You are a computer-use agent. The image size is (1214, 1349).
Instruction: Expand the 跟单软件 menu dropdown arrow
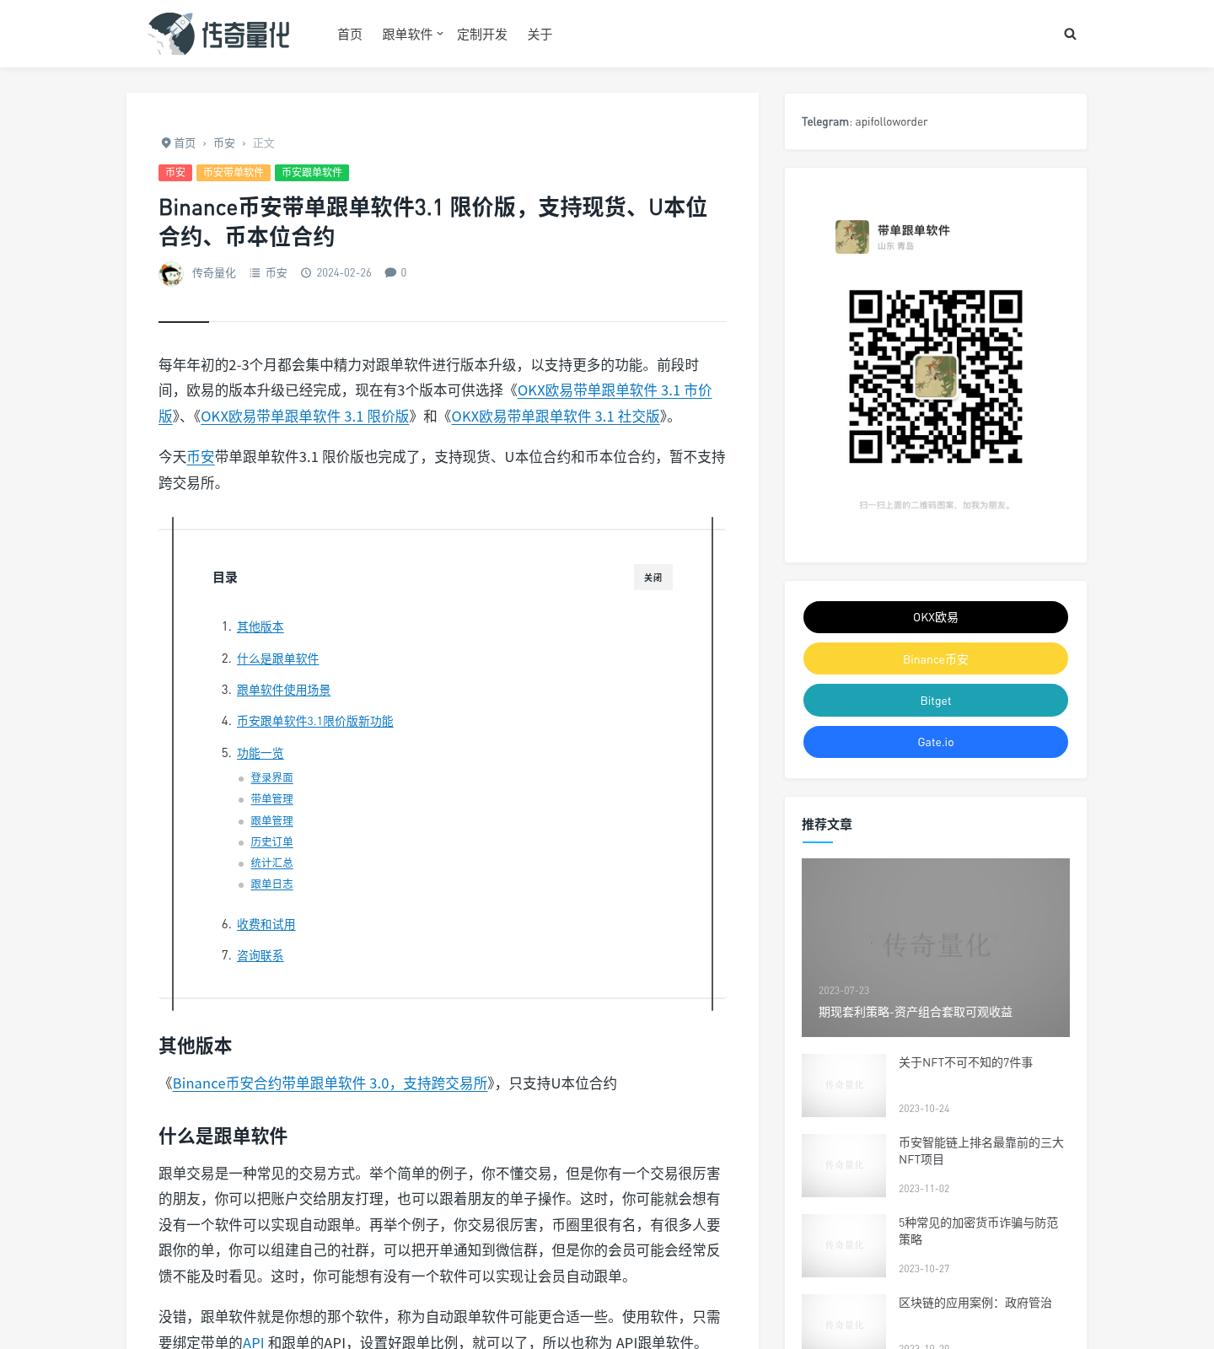439,34
